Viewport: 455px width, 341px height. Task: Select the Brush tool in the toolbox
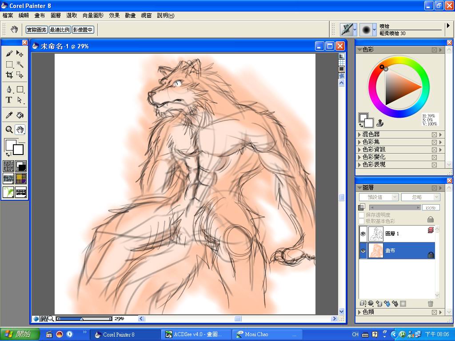tap(9, 53)
